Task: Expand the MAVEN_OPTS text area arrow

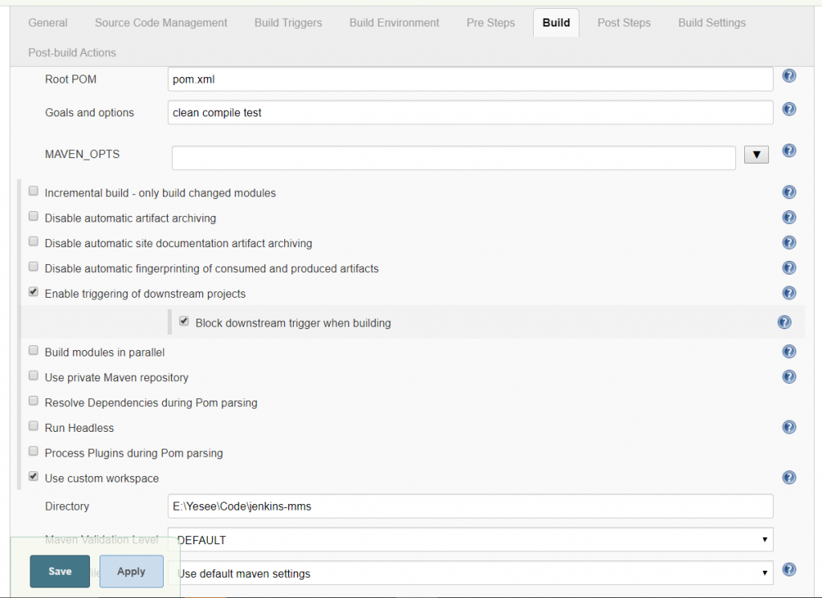Action: coord(756,155)
